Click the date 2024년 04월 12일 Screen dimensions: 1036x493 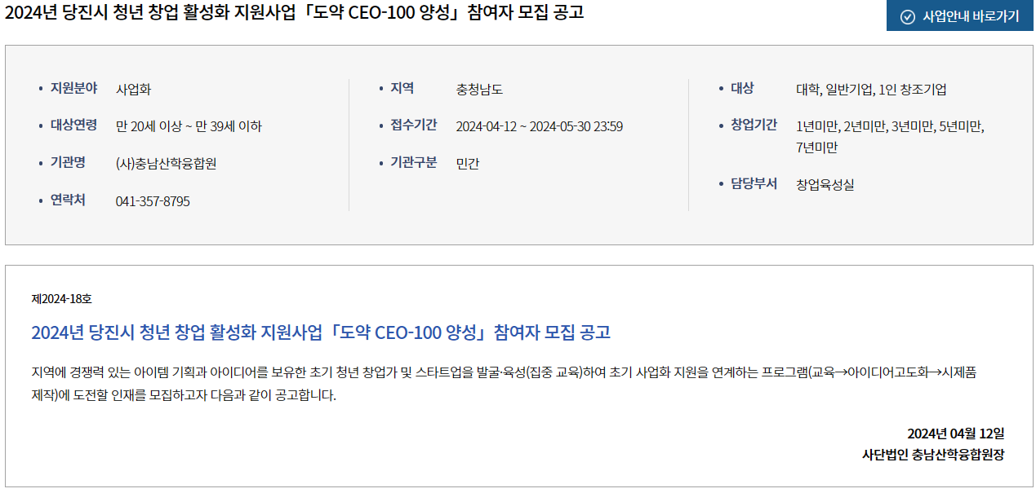pos(955,433)
